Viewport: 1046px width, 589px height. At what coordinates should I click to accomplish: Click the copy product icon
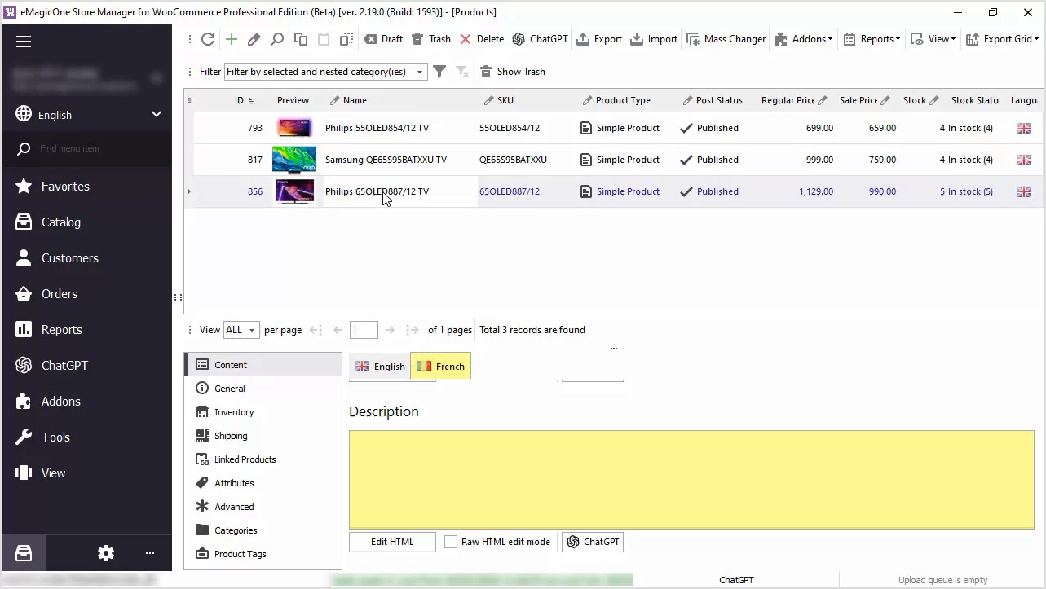point(301,39)
